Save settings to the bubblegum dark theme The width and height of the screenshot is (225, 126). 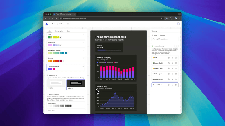(169, 80)
